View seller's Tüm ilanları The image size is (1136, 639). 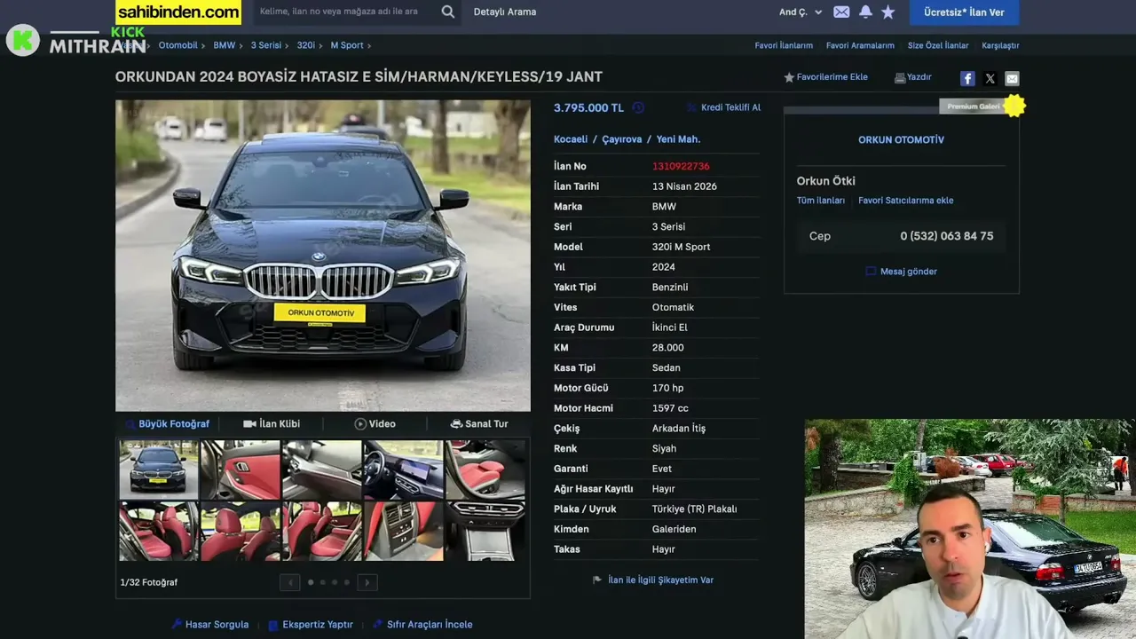(x=821, y=201)
